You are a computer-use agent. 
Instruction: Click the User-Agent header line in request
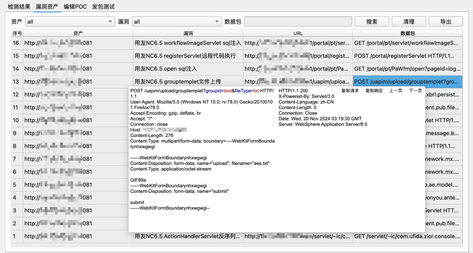pos(201,105)
